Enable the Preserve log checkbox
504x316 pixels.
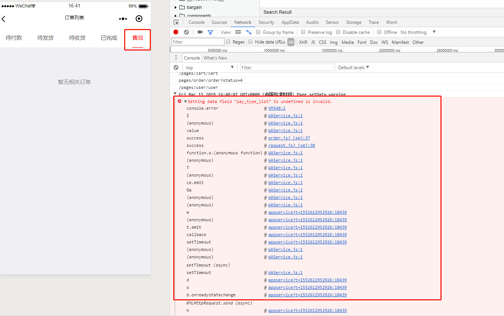(x=303, y=32)
